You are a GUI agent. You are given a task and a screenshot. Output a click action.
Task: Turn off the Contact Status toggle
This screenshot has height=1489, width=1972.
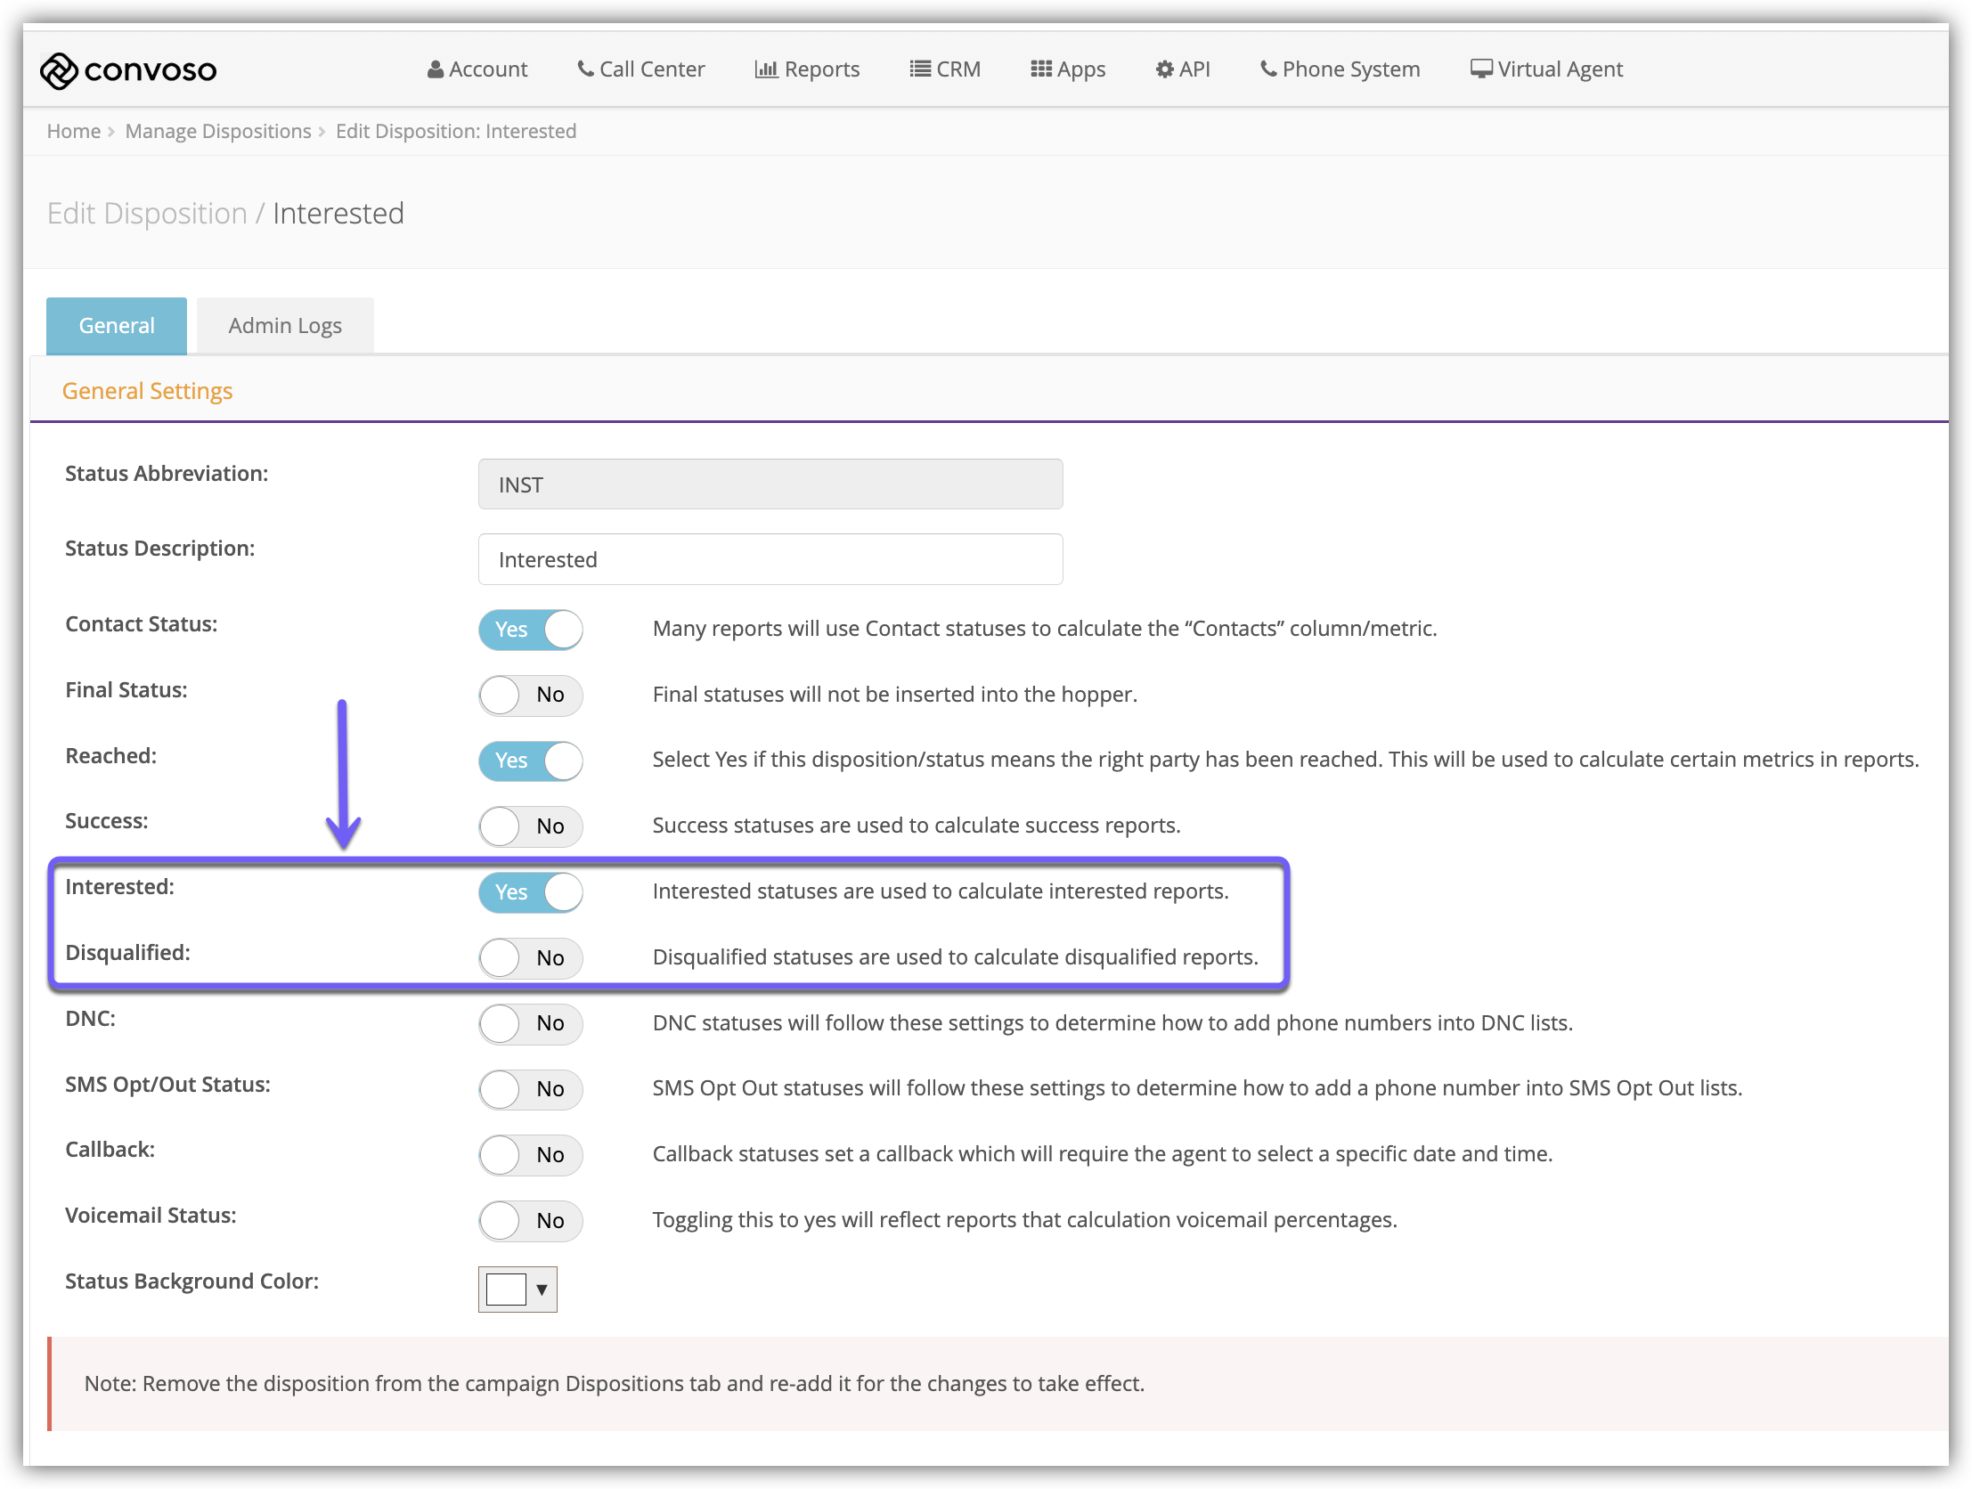tap(531, 630)
